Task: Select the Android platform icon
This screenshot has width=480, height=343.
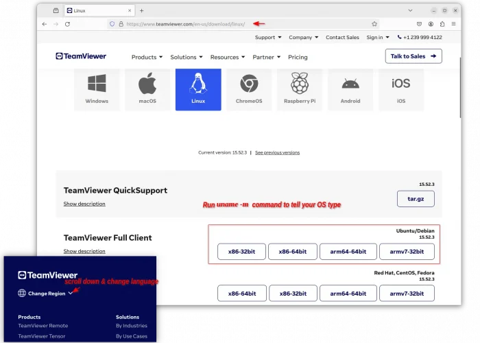Action: (x=350, y=88)
